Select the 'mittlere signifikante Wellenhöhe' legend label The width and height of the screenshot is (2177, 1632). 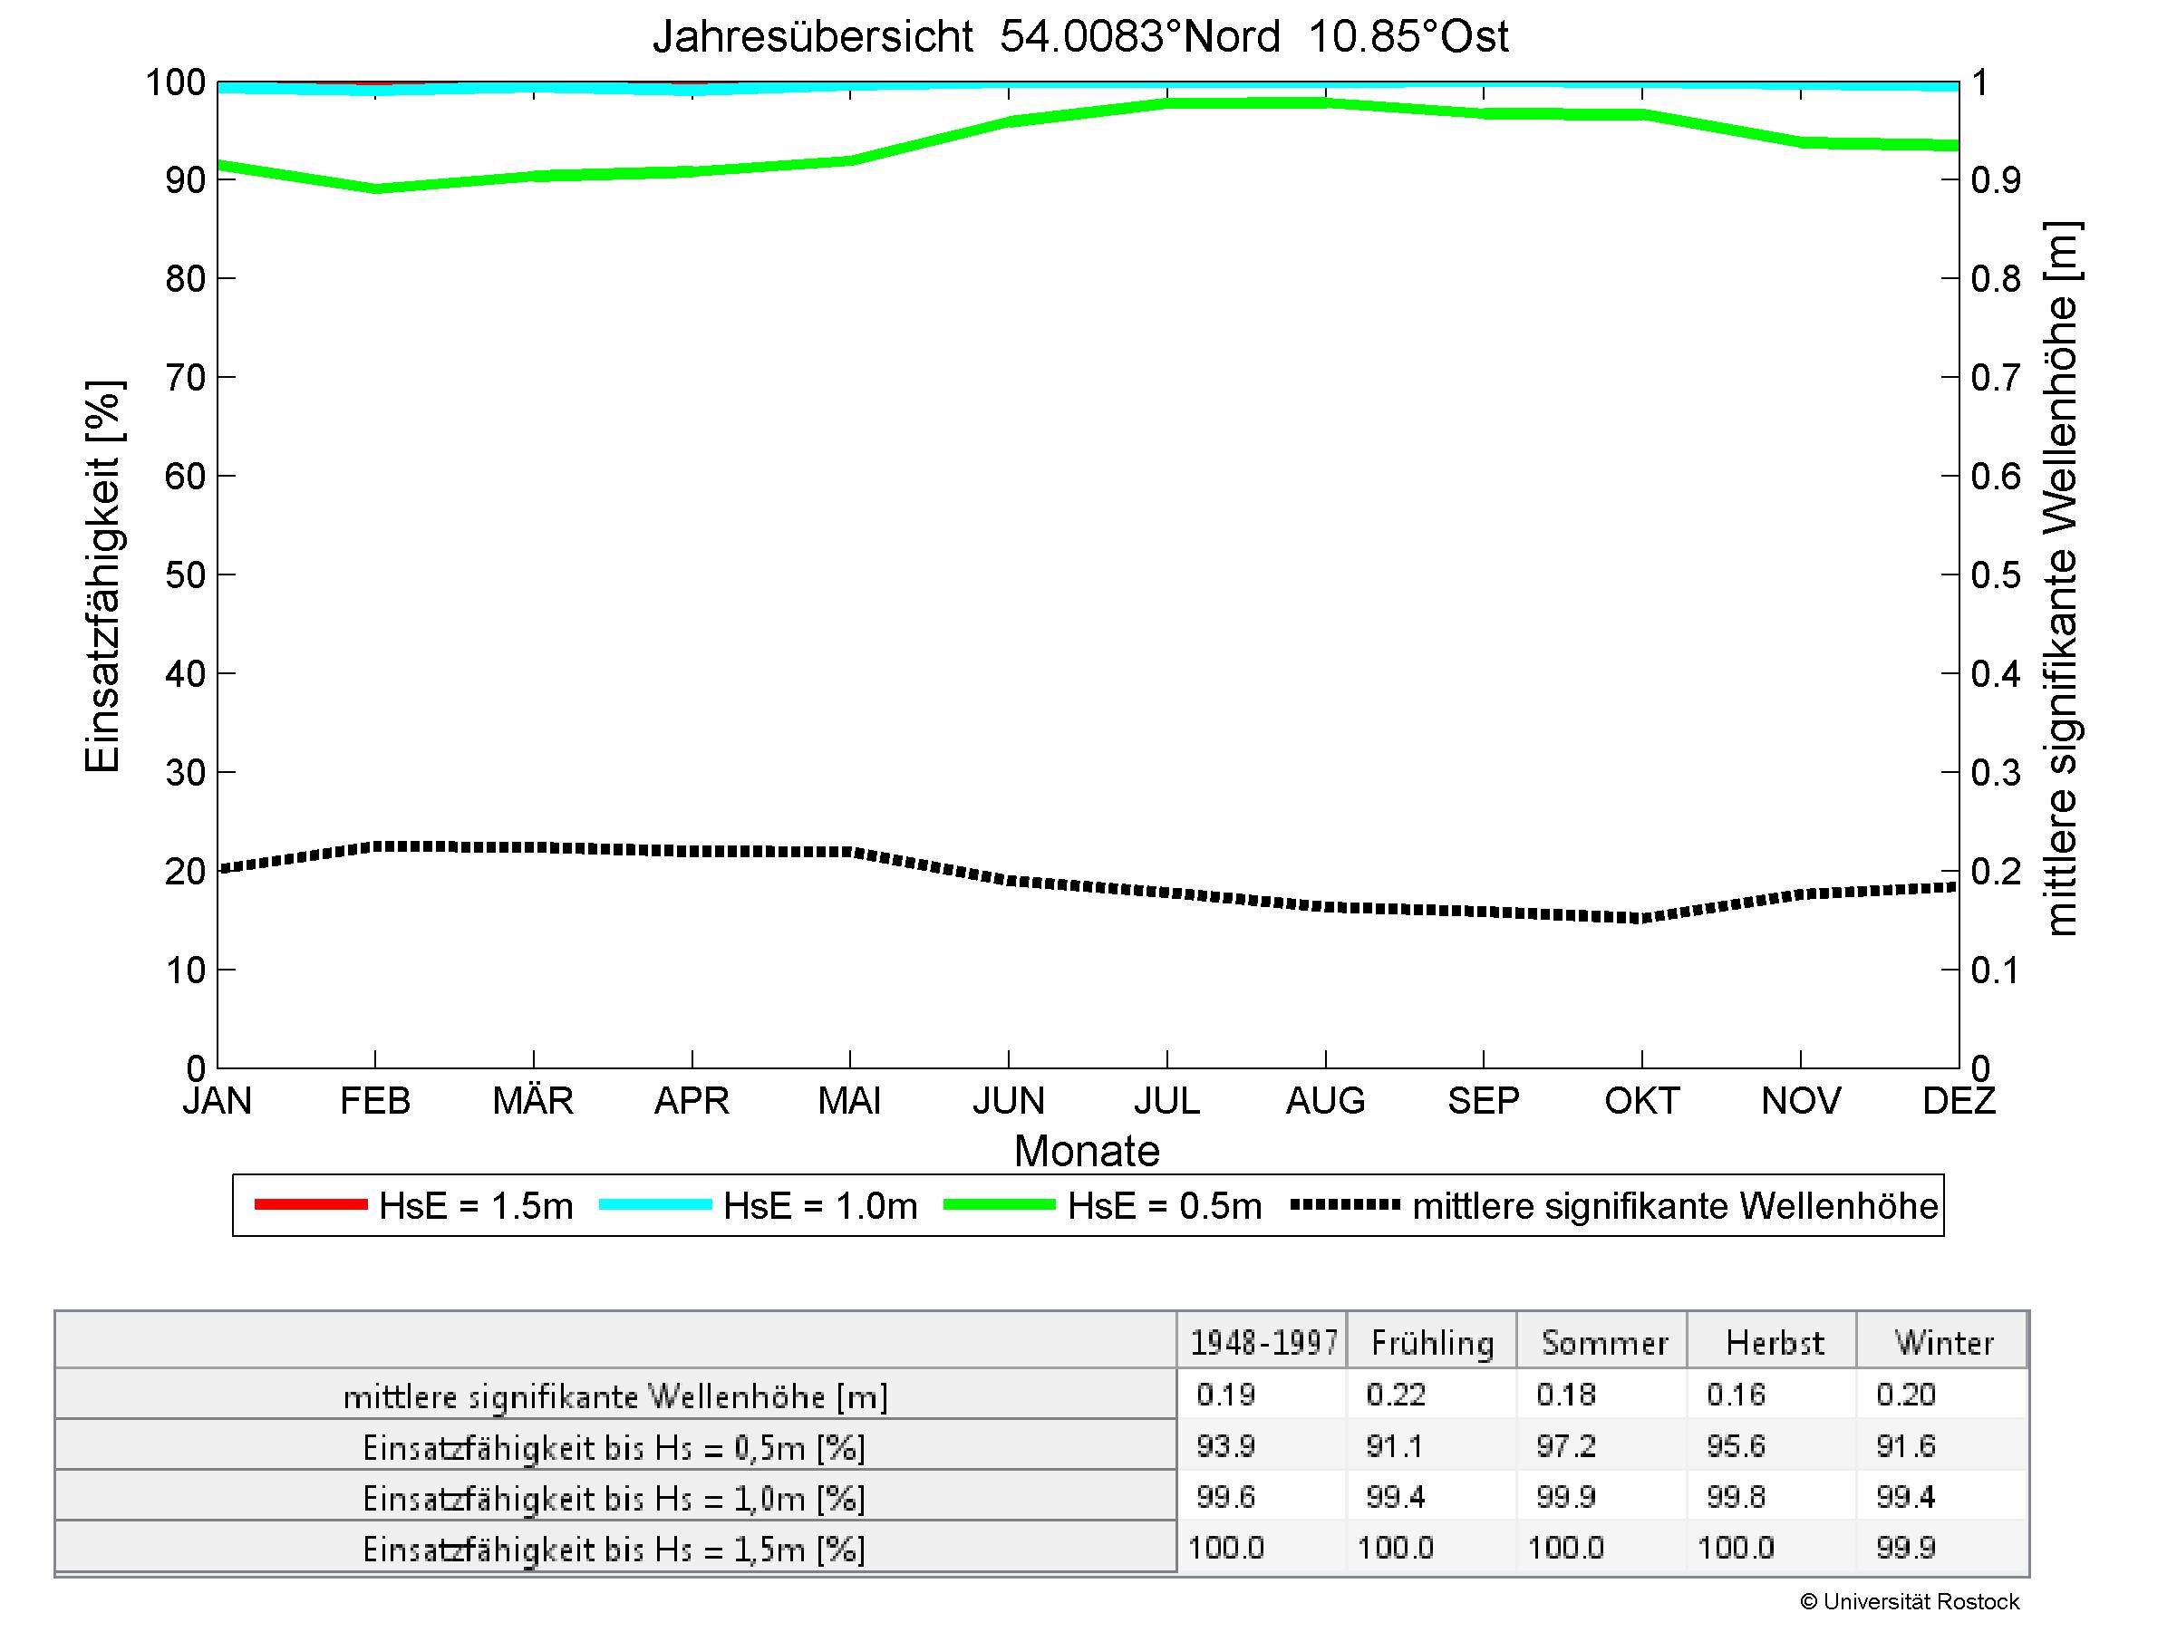pyautogui.click(x=1674, y=1206)
